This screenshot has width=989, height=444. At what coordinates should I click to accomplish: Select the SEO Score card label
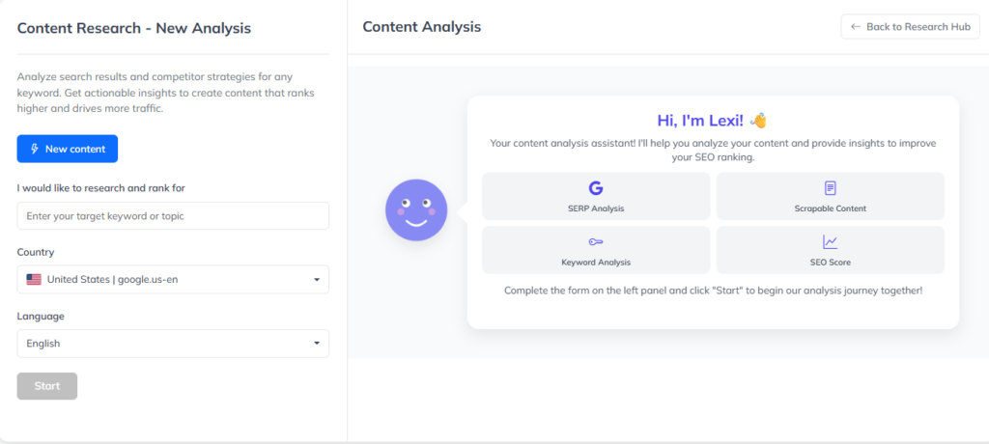830,263
